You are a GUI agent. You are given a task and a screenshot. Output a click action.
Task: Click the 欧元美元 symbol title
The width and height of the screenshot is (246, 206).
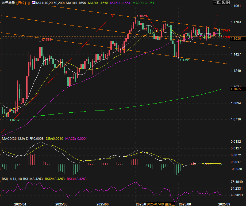(8, 3)
